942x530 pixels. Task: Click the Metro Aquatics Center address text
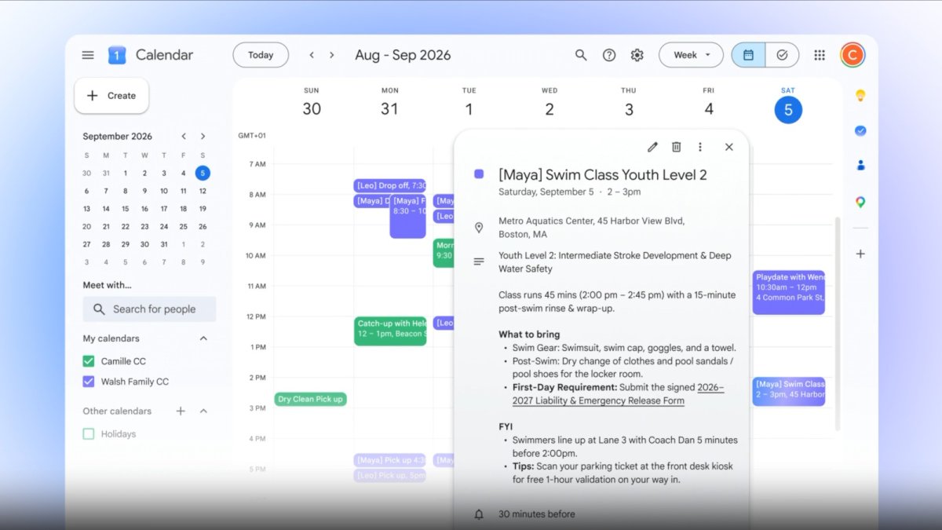[x=592, y=228]
